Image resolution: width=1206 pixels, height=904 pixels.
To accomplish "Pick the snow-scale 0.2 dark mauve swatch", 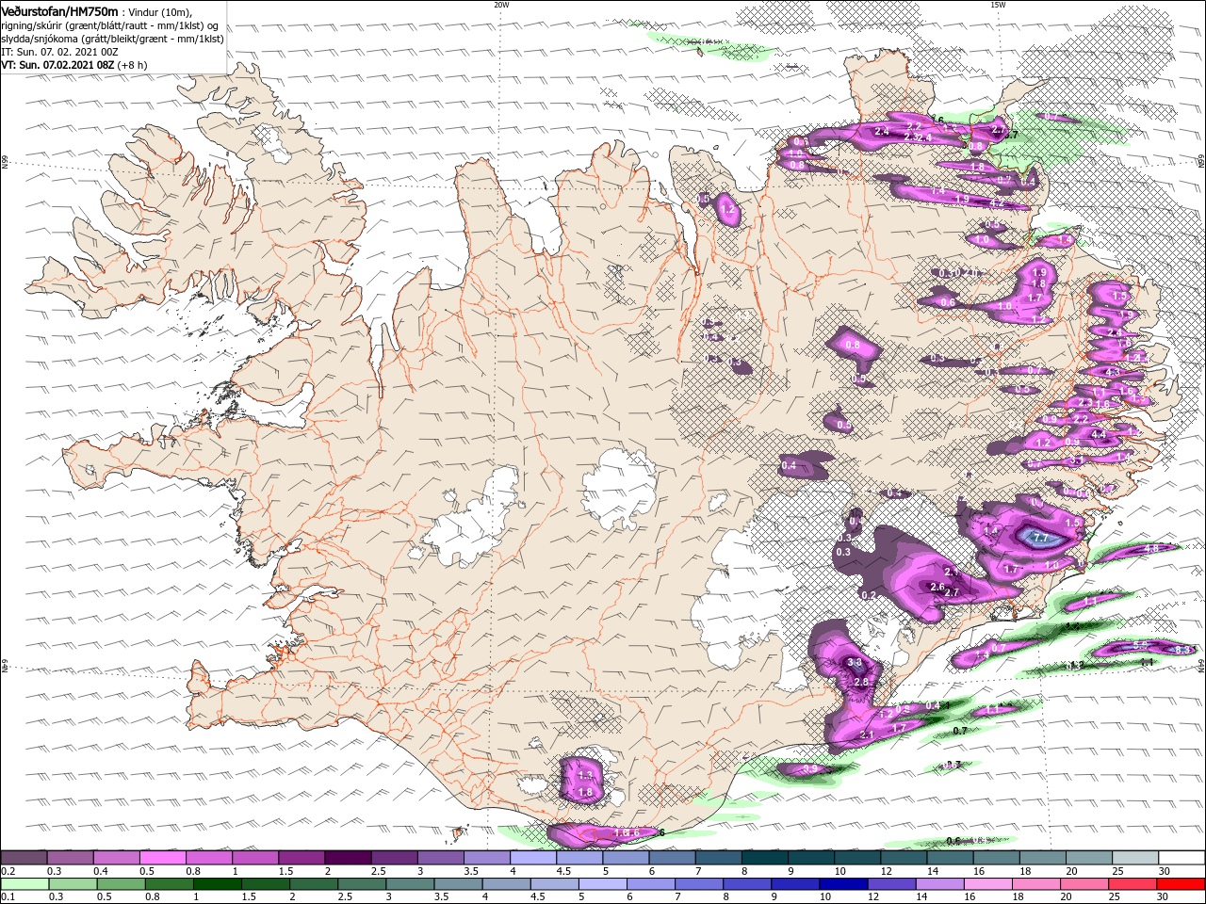I will tap(24, 858).
